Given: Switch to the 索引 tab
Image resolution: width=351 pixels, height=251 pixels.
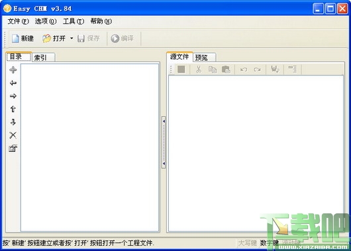Looking at the screenshot, I should [x=44, y=57].
